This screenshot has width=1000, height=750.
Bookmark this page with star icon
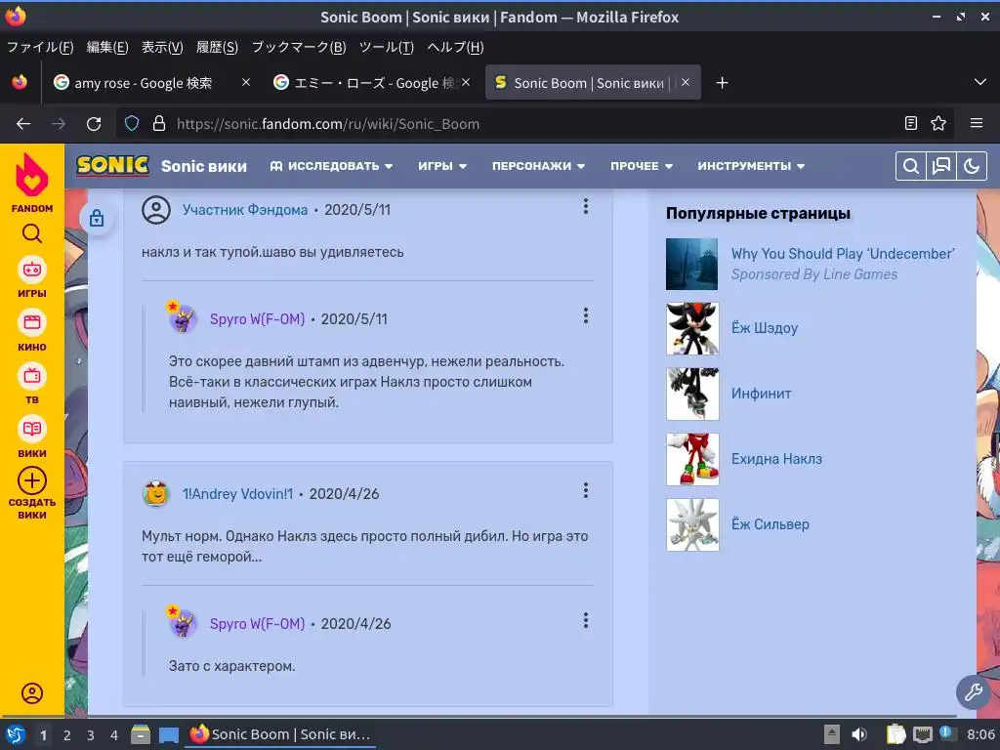click(938, 123)
